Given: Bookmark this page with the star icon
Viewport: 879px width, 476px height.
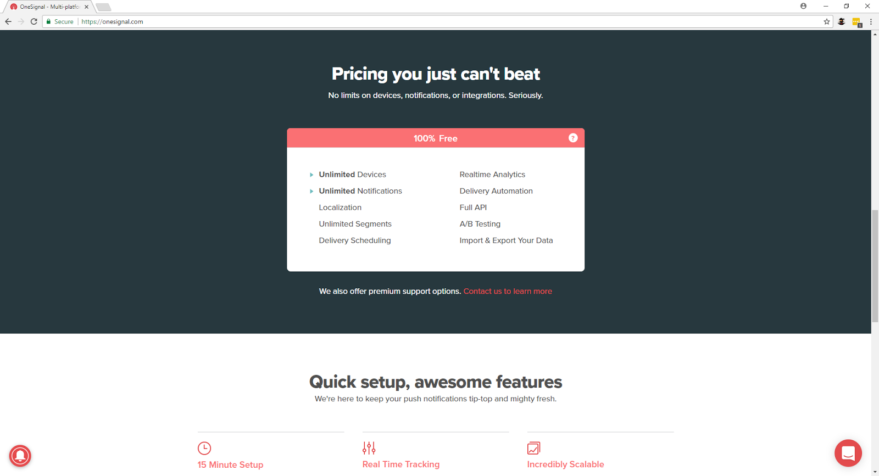Looking at the screenshot, I should [x=826, y=21].
